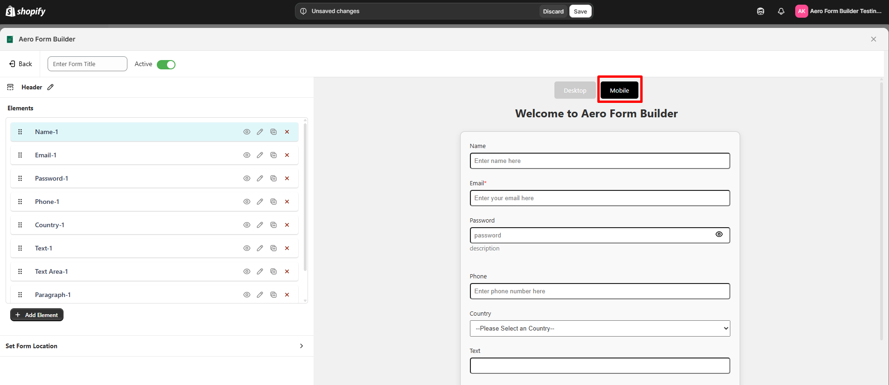Screen dimensions: 889x385
Task: Click the Enter Form Title field
Action: (x=87, y=64)
